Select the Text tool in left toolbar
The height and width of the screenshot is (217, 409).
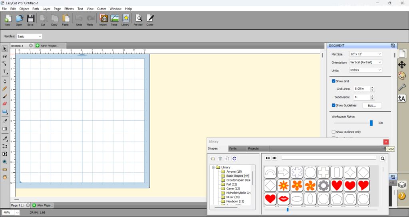[5, 72]
